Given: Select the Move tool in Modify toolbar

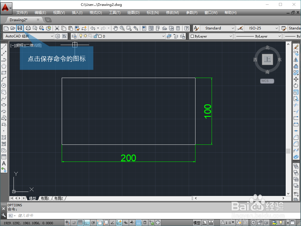Looking at the screenshot, I should click(x=296, y=79).
